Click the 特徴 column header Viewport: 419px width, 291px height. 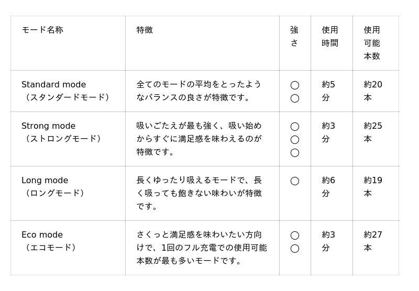[145, 30]
